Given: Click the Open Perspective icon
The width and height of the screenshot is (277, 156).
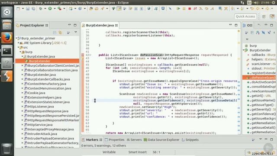Looking at the screenshot, I should [x=264, y=16].
